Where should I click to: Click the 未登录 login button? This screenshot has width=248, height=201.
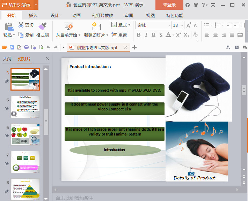[x=169, y=5]
